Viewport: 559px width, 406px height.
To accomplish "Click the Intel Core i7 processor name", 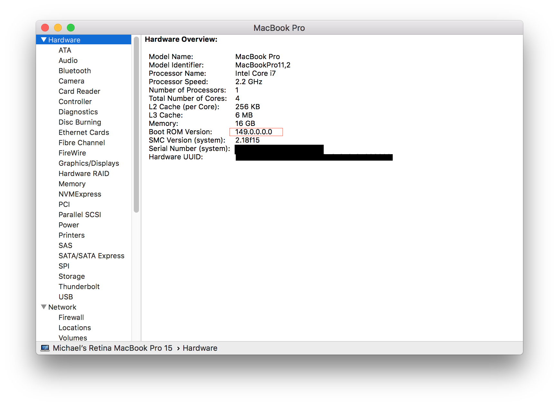I will (255, 73).
